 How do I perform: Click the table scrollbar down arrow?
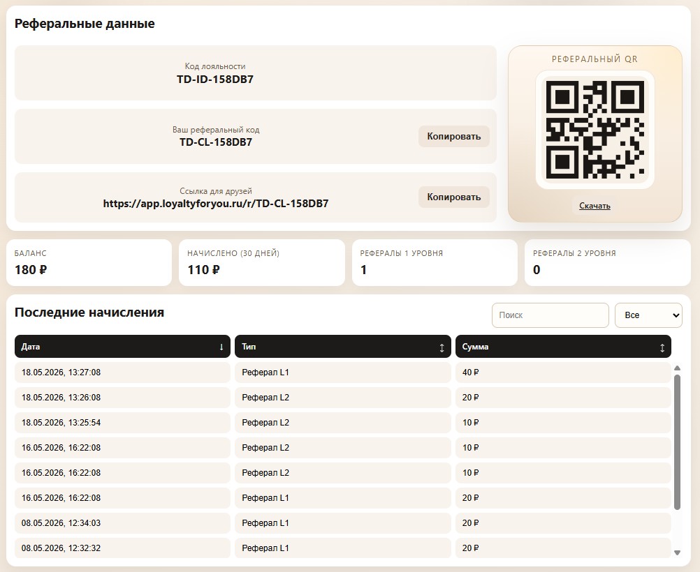click(x=677, y=553)
